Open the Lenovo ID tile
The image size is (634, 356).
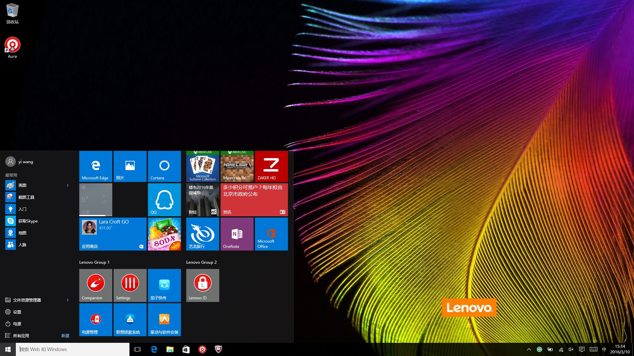point(202,285)
